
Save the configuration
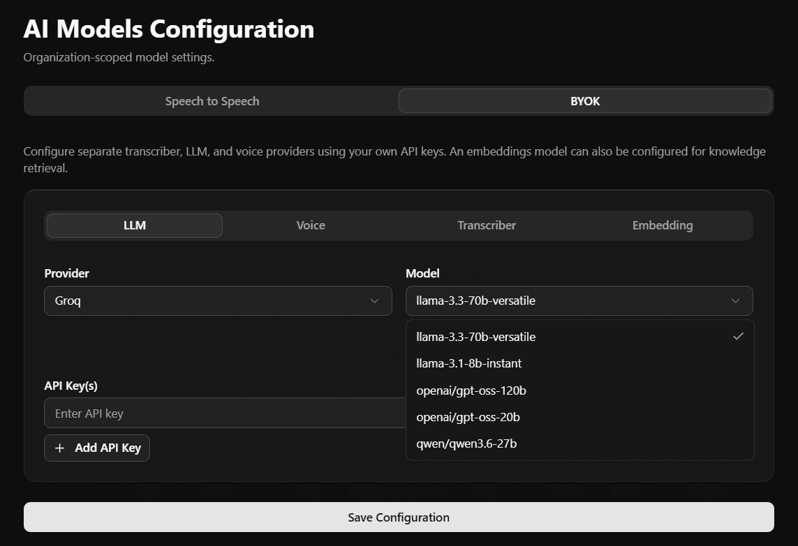click(399, 517)
